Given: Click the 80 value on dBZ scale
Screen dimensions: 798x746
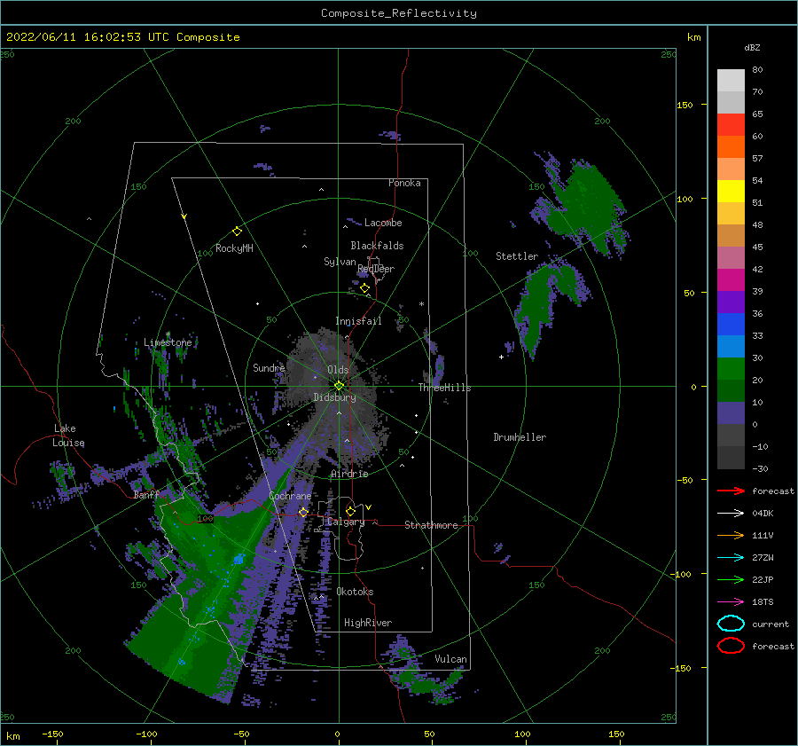Looking at the screenshot, I should click(x=757, y=69).
